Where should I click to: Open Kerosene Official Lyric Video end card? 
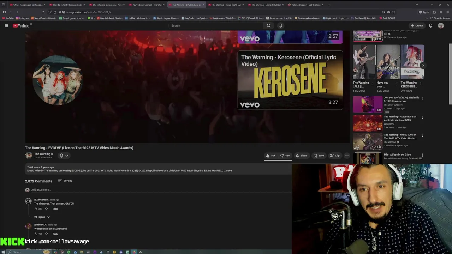tap(290, 80)
